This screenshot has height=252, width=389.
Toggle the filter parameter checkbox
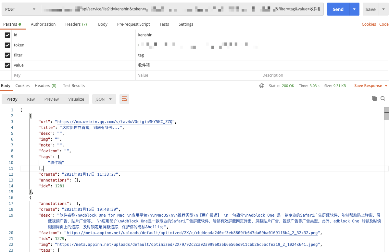tap(7, 55)
